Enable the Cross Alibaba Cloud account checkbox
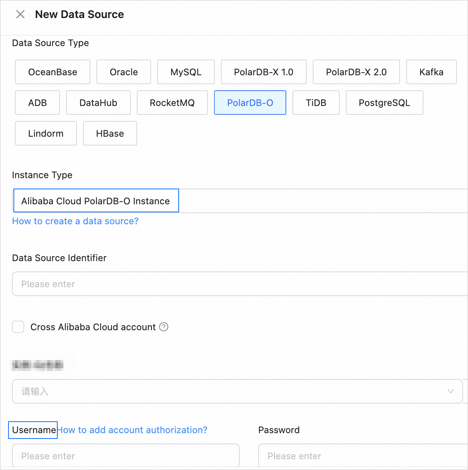This screenshot has width=468, height=470. [18, 327]
